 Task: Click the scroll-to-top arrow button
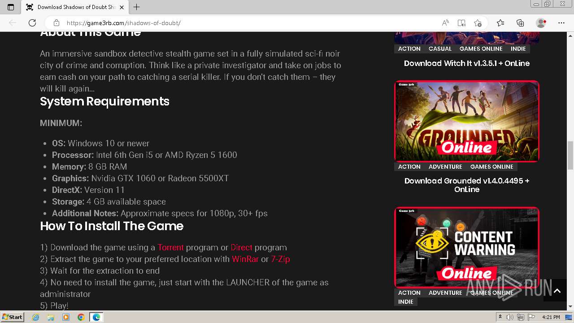pyautogui.click(x=557, y=291)
